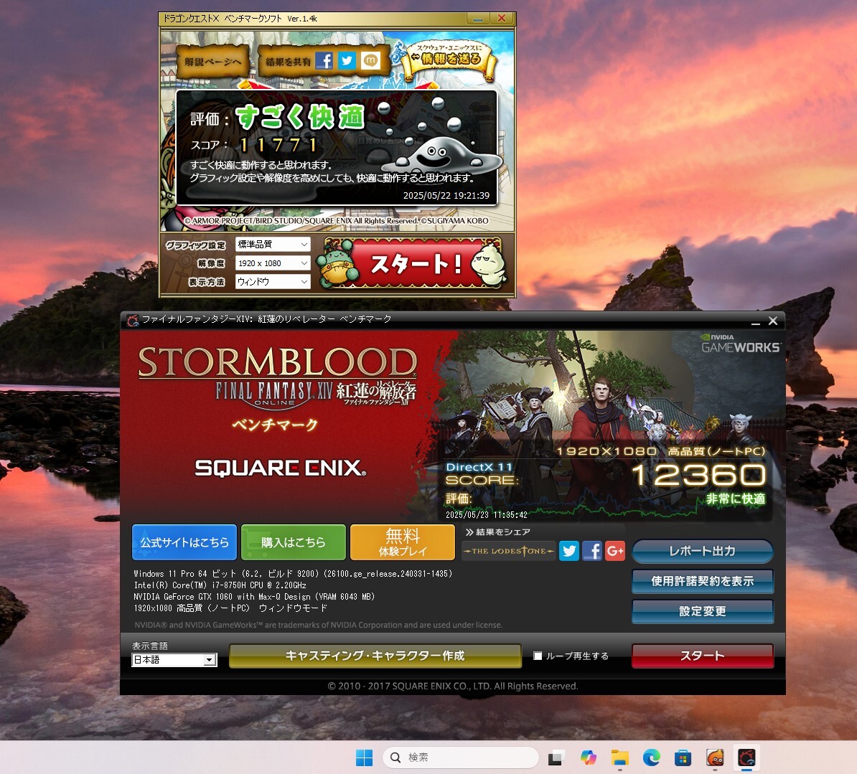Viewport: 857px width, 774px height.
Task: Open キャスティング・キャラクター作成 character creation
Action: tap(375, 656)
